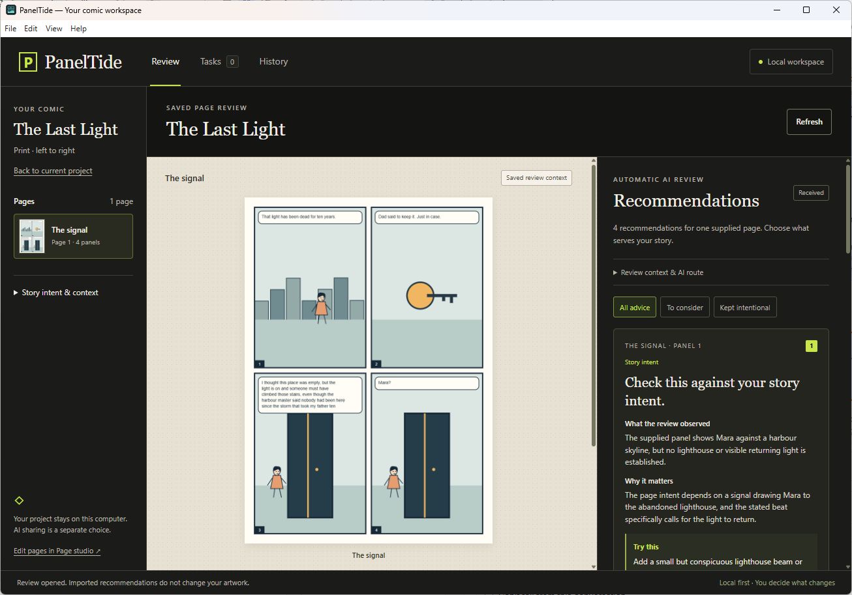Click panel 2 showing the key
The width and height of the screenshot is (852, 595).
(x=427, y=287)
